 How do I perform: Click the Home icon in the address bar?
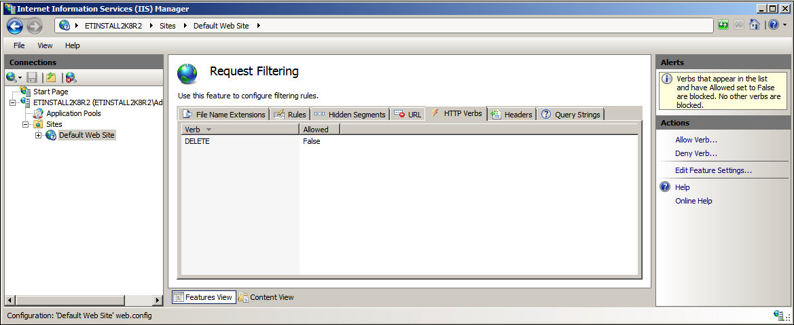click(x=754, y=25)
